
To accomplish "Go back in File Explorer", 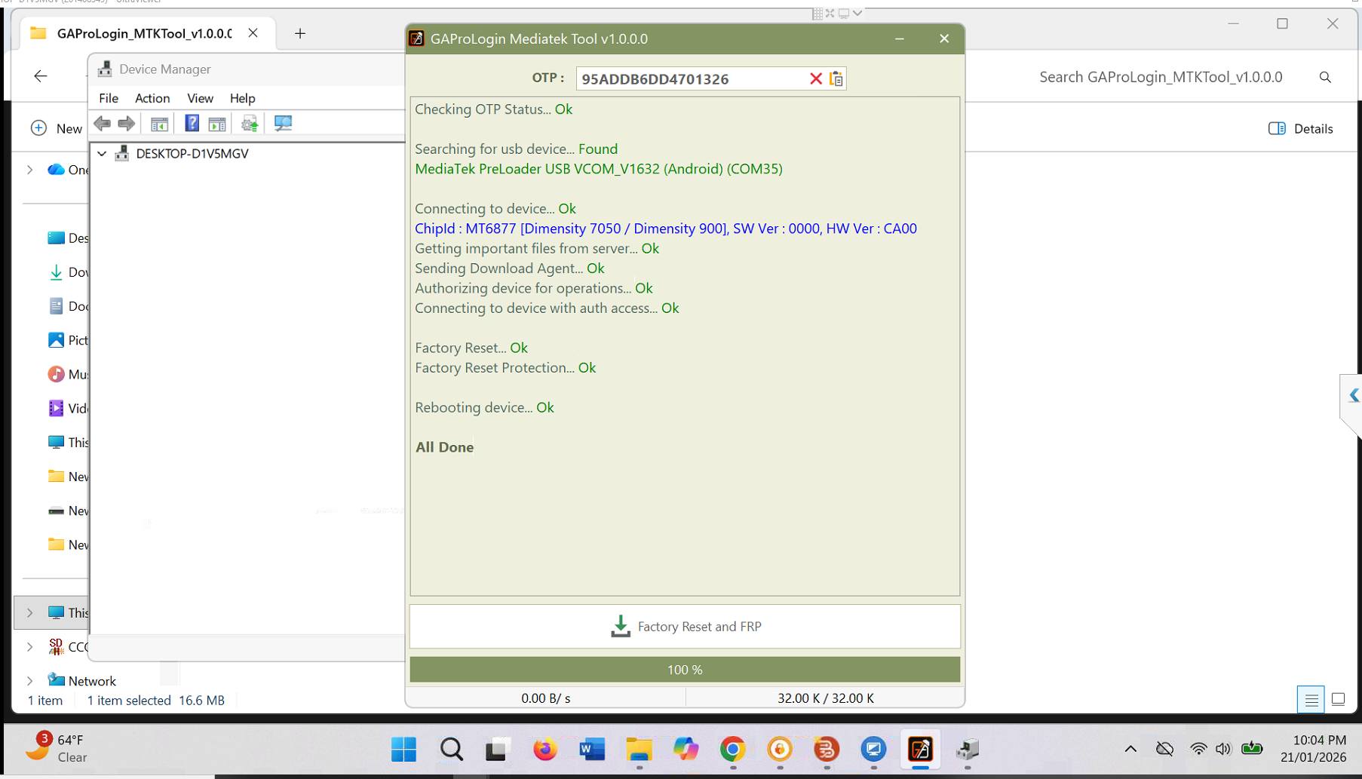I will pos(41,75).
